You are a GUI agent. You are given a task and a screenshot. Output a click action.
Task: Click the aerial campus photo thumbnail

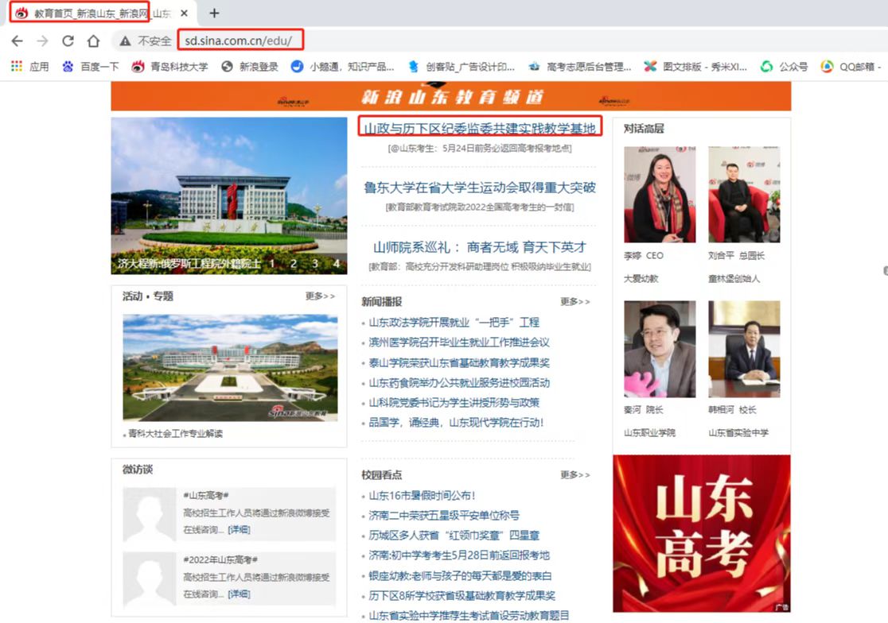click(x=230, y=367)
